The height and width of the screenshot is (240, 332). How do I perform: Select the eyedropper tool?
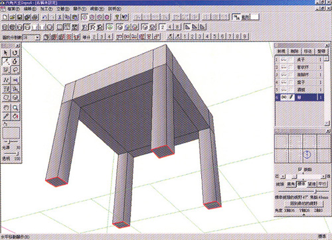point(6,116)
